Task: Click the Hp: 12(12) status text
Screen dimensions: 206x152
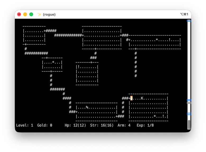Action: 75,125
